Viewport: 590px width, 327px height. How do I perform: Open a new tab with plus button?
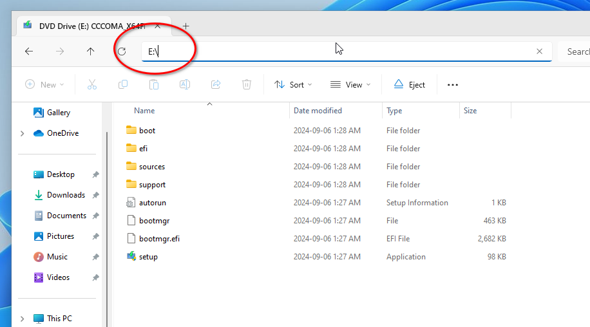click(x=186, y=26)
